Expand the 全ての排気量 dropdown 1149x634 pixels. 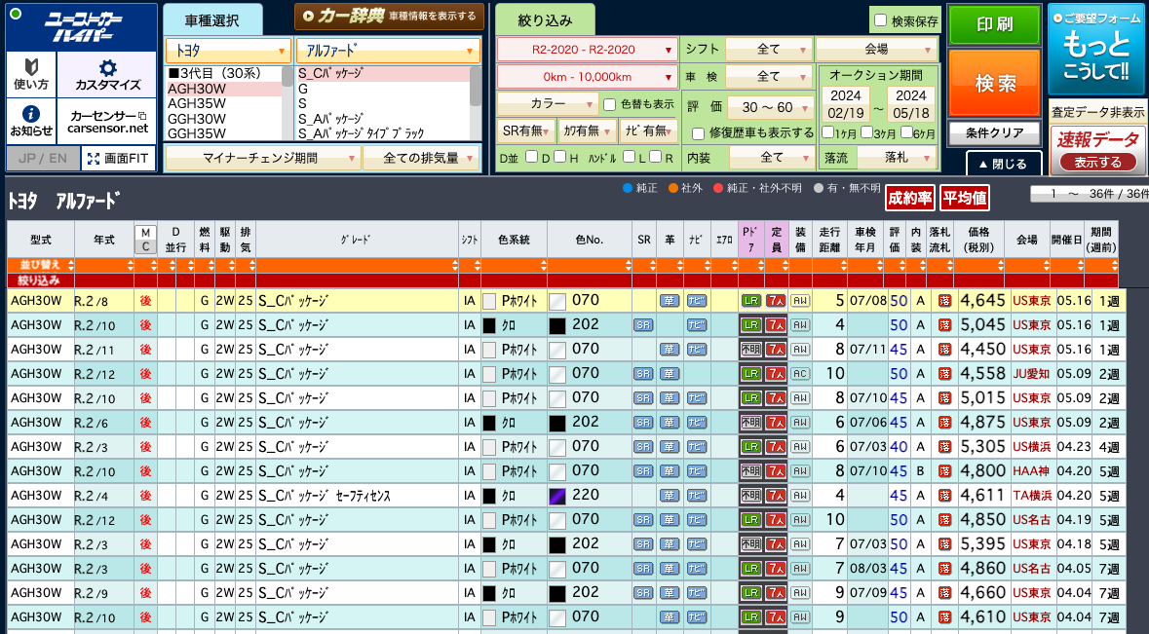click(421, 158)
